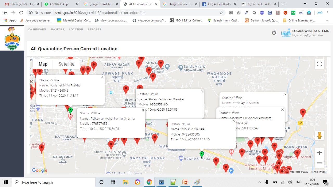333x187 pixels.
Task: Expand the REPORTS navigation menu
Action: pyautogui.click(x=94, y=29)
